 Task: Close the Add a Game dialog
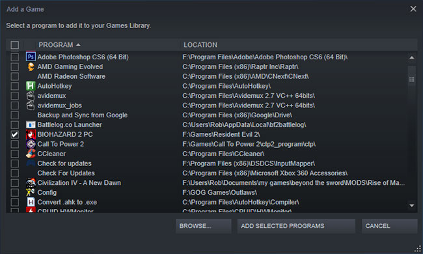click(x=413, y=9)
